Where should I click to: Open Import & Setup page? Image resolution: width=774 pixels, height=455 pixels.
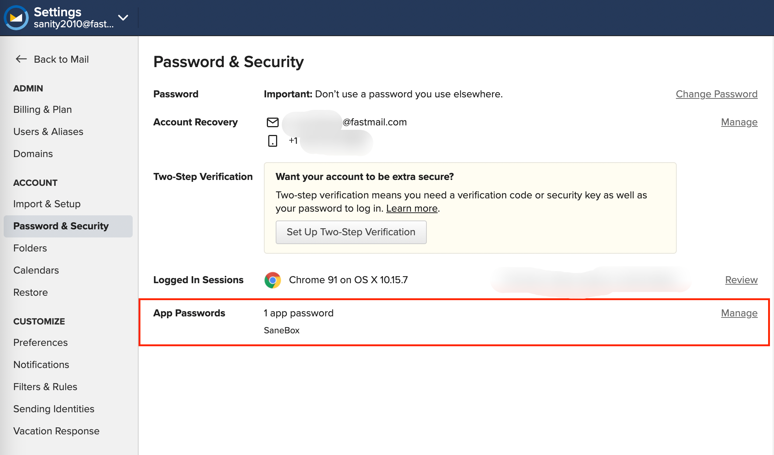click(47, 204)
